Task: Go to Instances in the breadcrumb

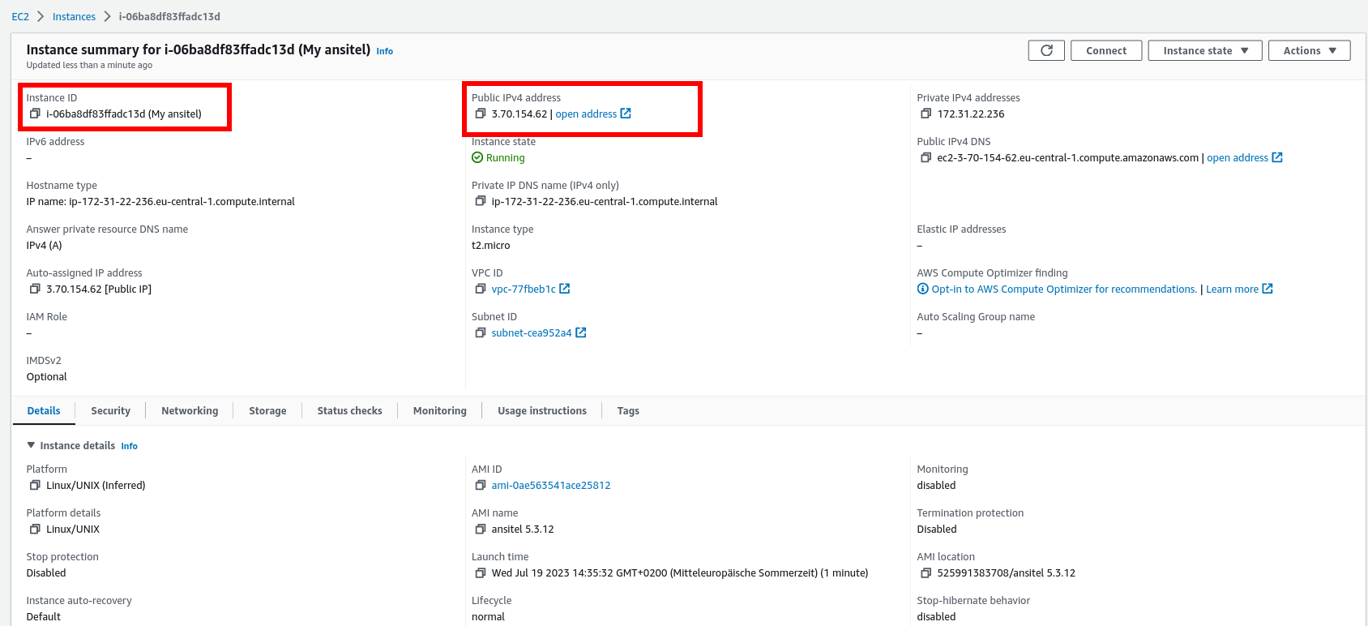Action: point(74,17)
